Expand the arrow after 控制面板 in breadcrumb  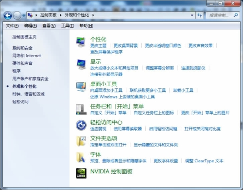pyautogui.click(x=60, y=15)
